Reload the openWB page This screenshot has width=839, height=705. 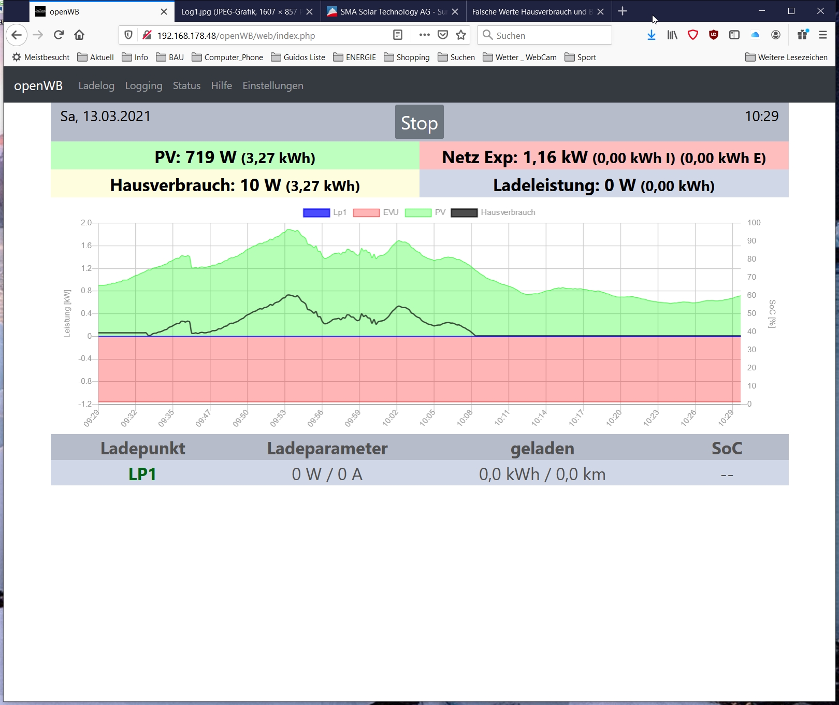[x=59, y=35]
